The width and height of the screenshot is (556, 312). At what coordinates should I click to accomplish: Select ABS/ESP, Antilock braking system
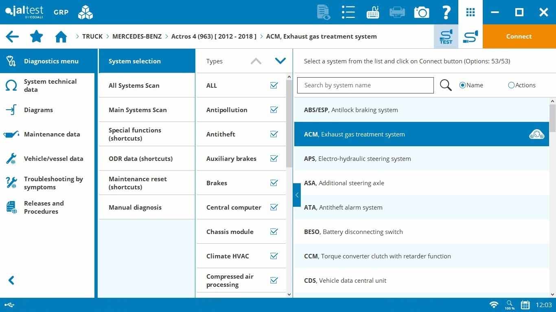click(421, 110)
